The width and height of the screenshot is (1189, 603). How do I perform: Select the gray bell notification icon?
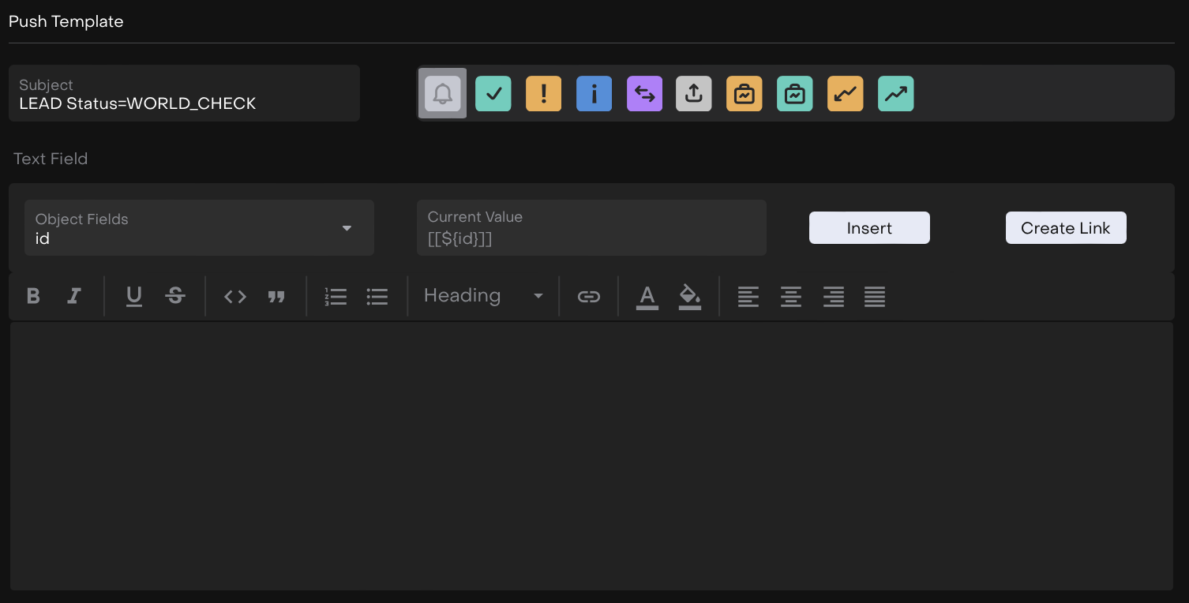coord(442,94)
